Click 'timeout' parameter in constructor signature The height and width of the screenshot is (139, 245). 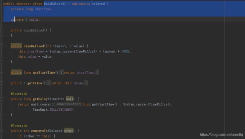(60, 46)
